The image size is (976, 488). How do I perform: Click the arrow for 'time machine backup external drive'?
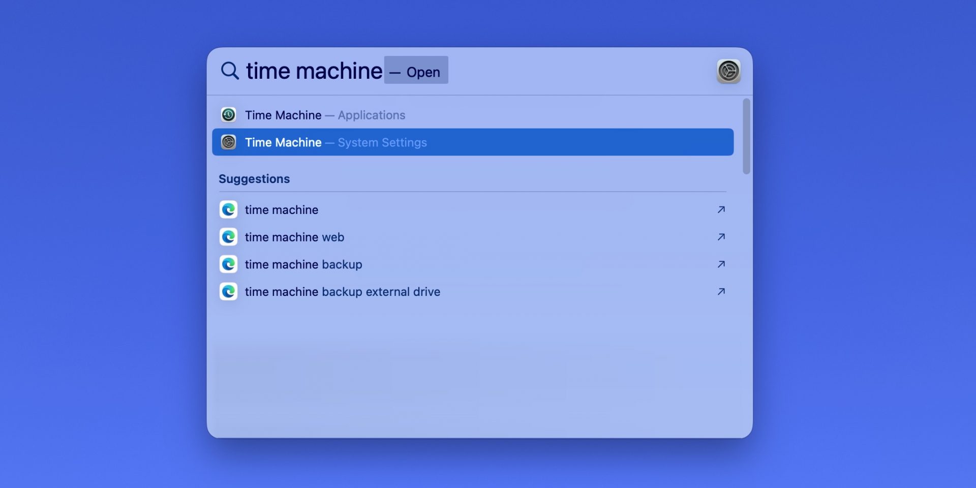(722, 291)
